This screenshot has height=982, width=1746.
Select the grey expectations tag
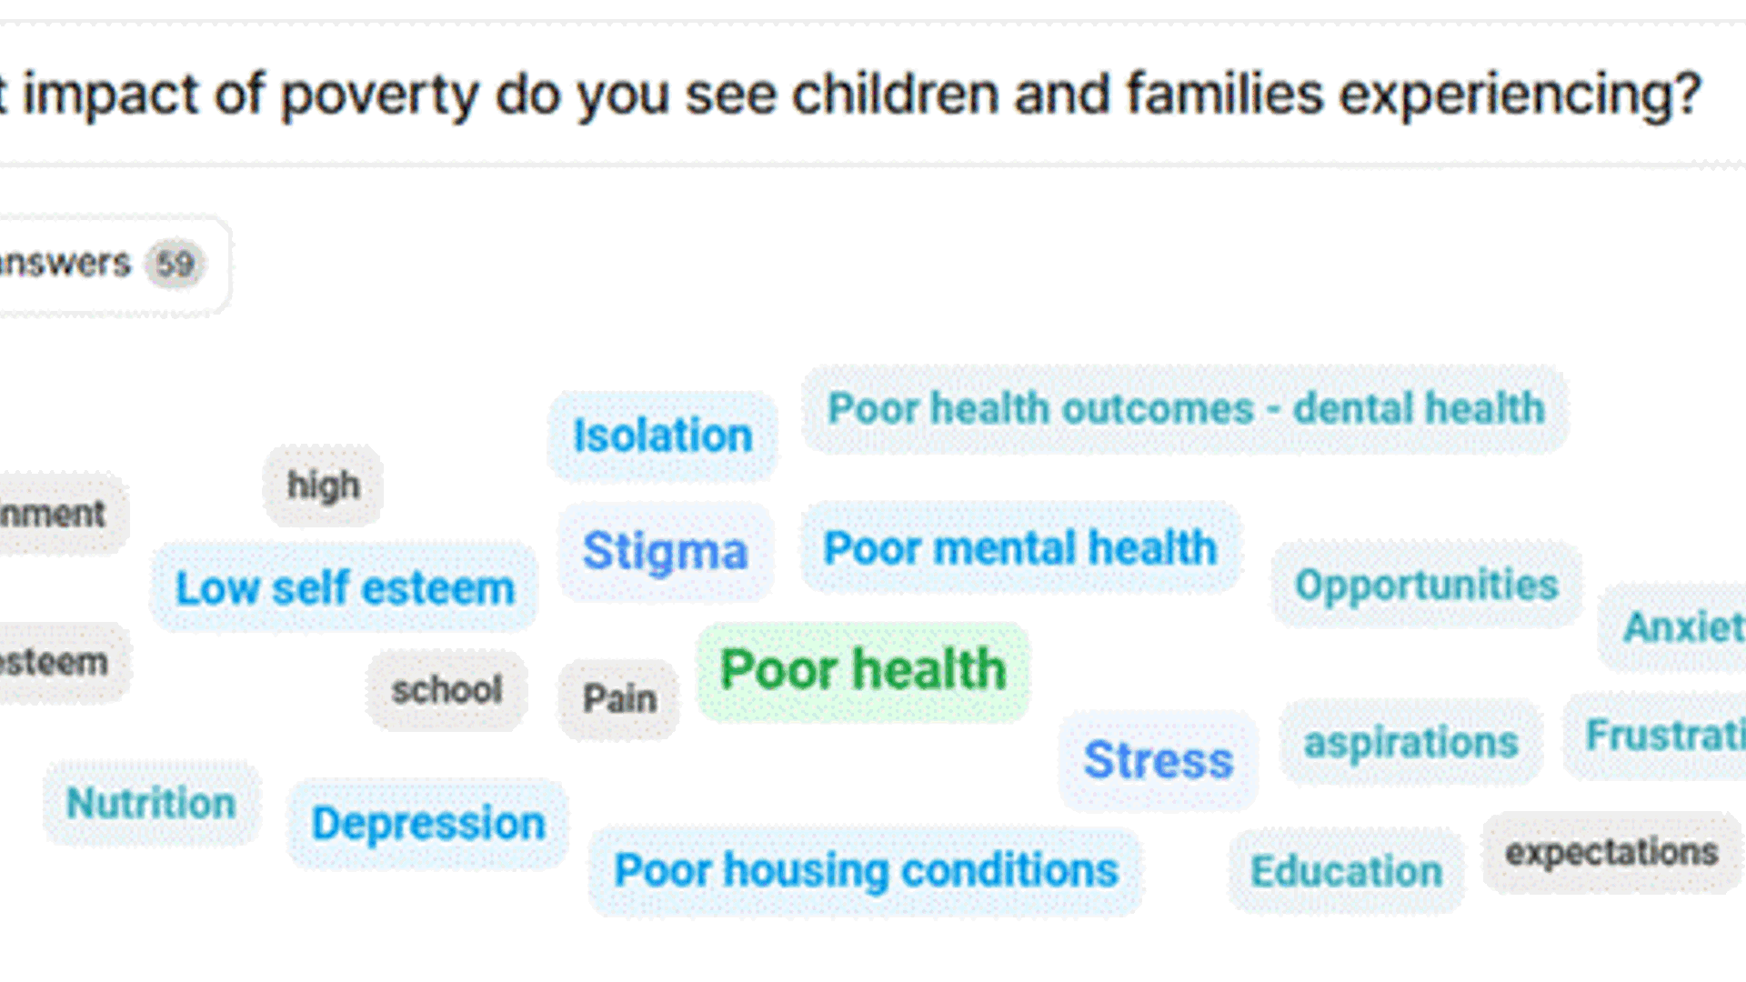[1611, 853]
